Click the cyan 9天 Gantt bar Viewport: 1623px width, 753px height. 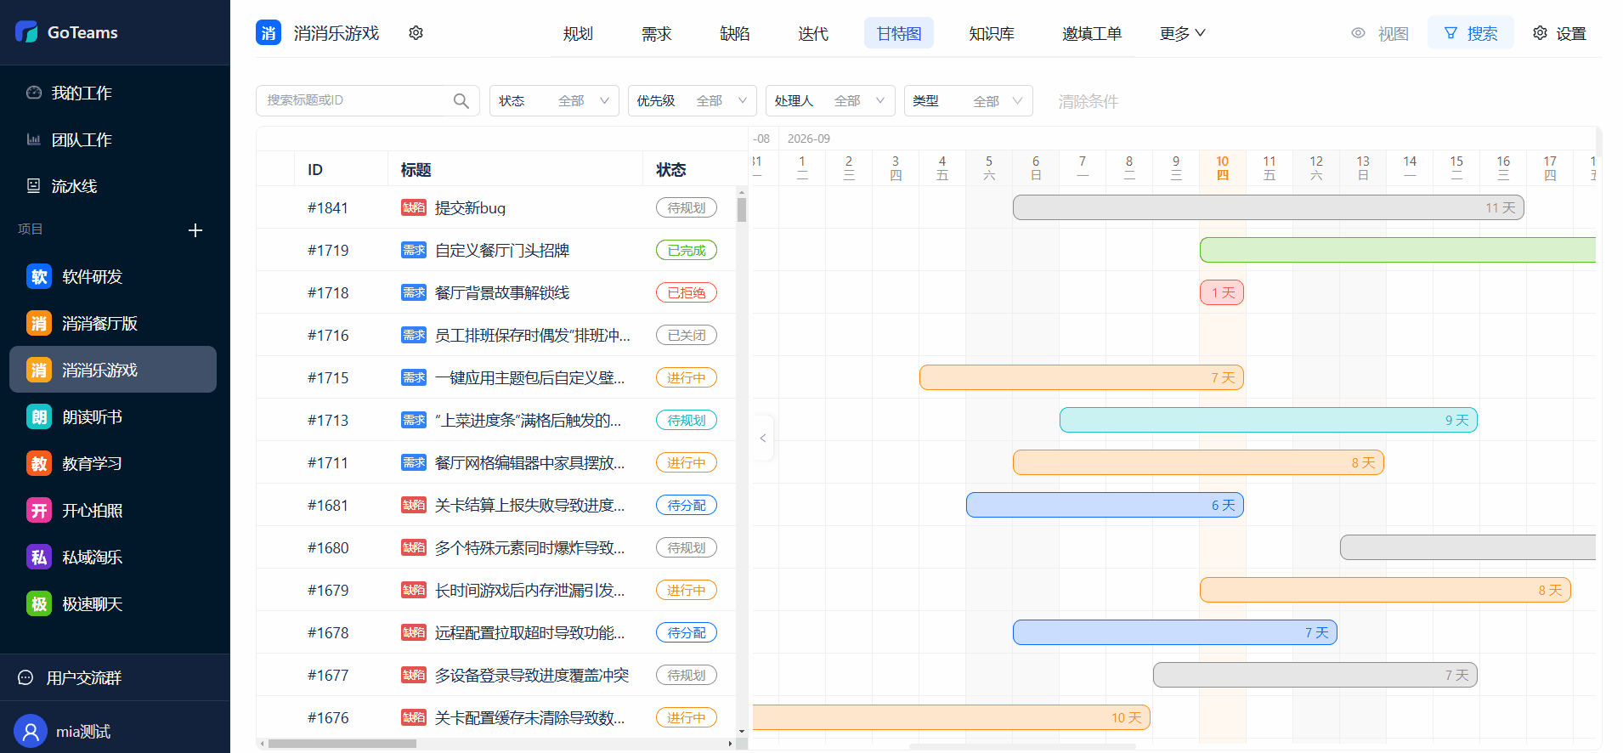(x=1268, y=420)
